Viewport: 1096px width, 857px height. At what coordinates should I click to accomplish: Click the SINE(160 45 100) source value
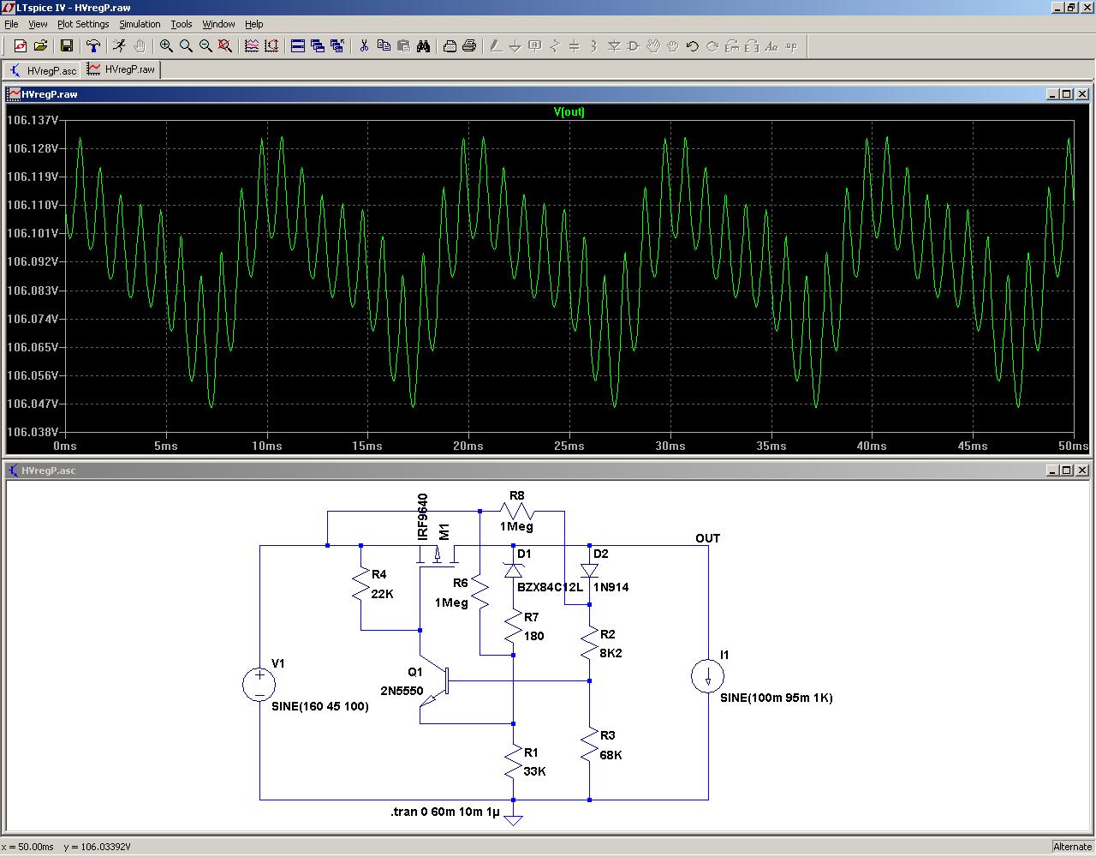pos(320,706)
